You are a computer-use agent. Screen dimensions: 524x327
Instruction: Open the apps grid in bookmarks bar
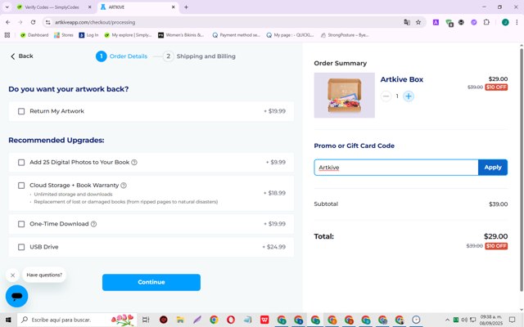[7, 35]
